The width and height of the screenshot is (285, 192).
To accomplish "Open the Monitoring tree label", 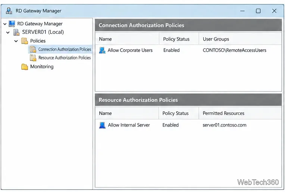I will pyautogui.click(x=42, y=67).
